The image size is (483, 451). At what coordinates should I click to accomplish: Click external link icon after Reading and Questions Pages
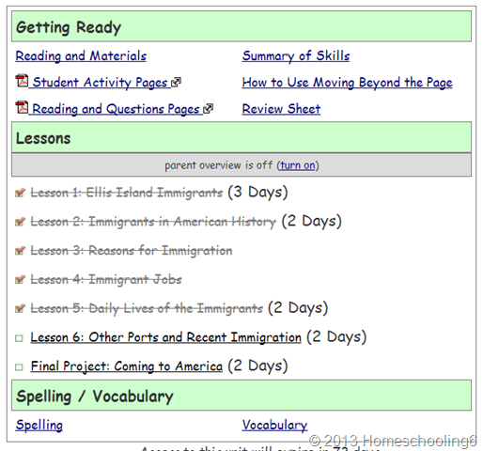[209, 109]
